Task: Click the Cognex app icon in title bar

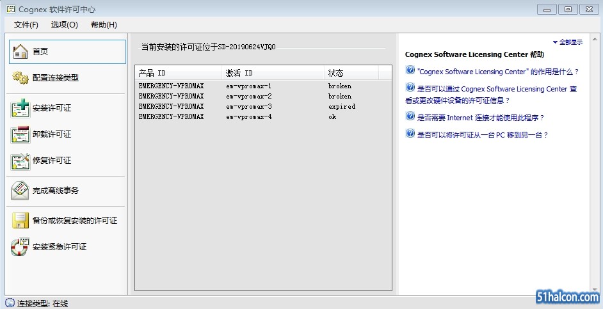Action: coord(11,8)
